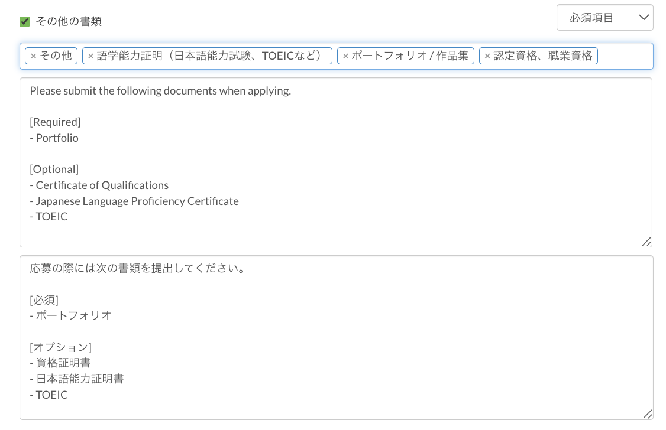
Task: Remove the 認定資格、職業資格 tag
Action: pyautogui.click(x=487, y=56)
